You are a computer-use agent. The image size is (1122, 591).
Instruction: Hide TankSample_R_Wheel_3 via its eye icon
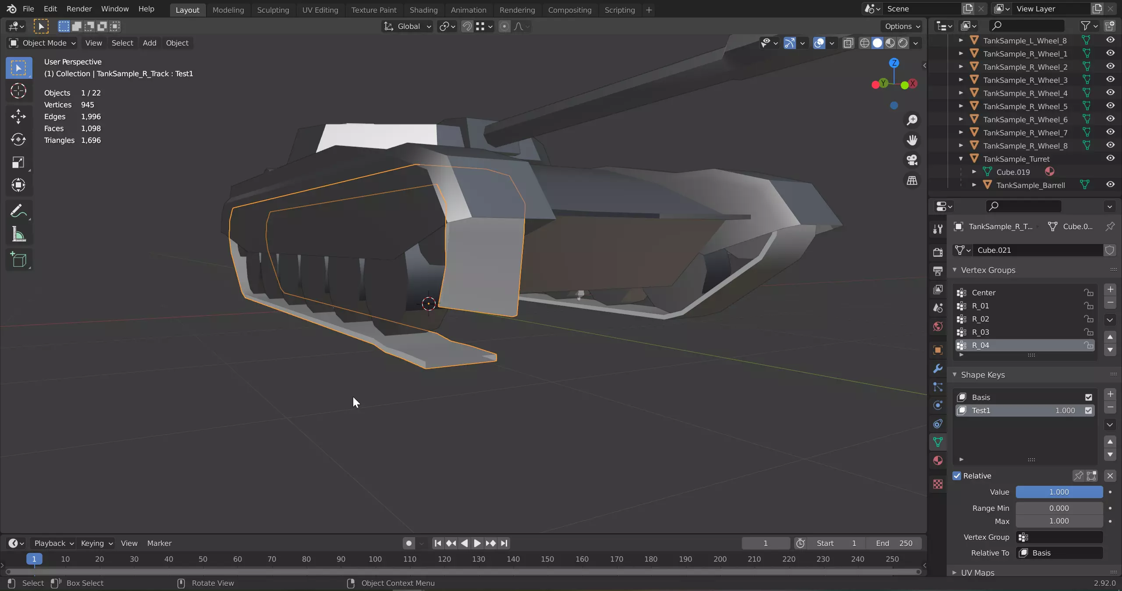coord(1110,79)
